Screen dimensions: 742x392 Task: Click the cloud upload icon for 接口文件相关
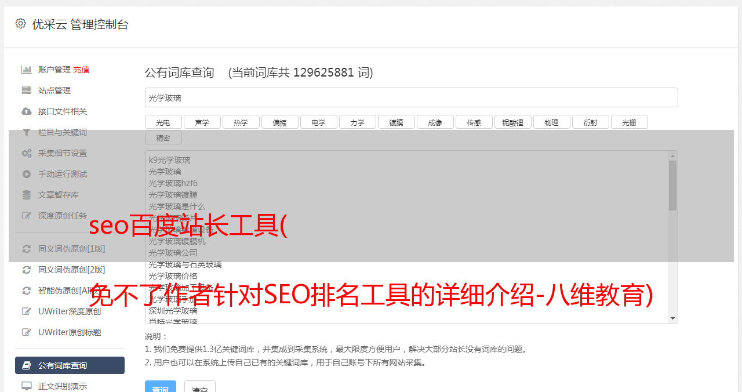(26, 111)
